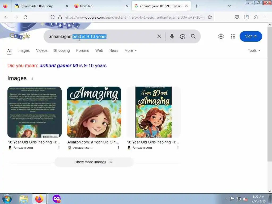The height and width of the screenshot is (204, 272).
Task: Click the Sign in button
Action: (251, 36)
